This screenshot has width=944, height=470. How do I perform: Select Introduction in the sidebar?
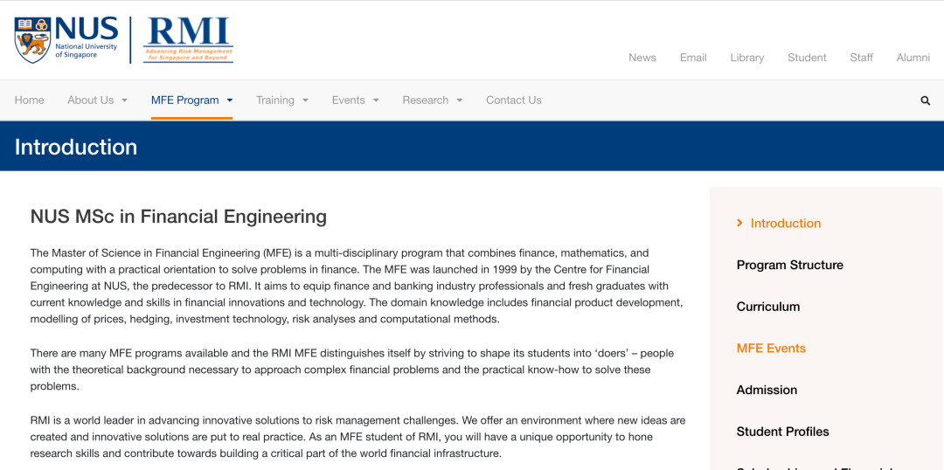tap(785, 224)
